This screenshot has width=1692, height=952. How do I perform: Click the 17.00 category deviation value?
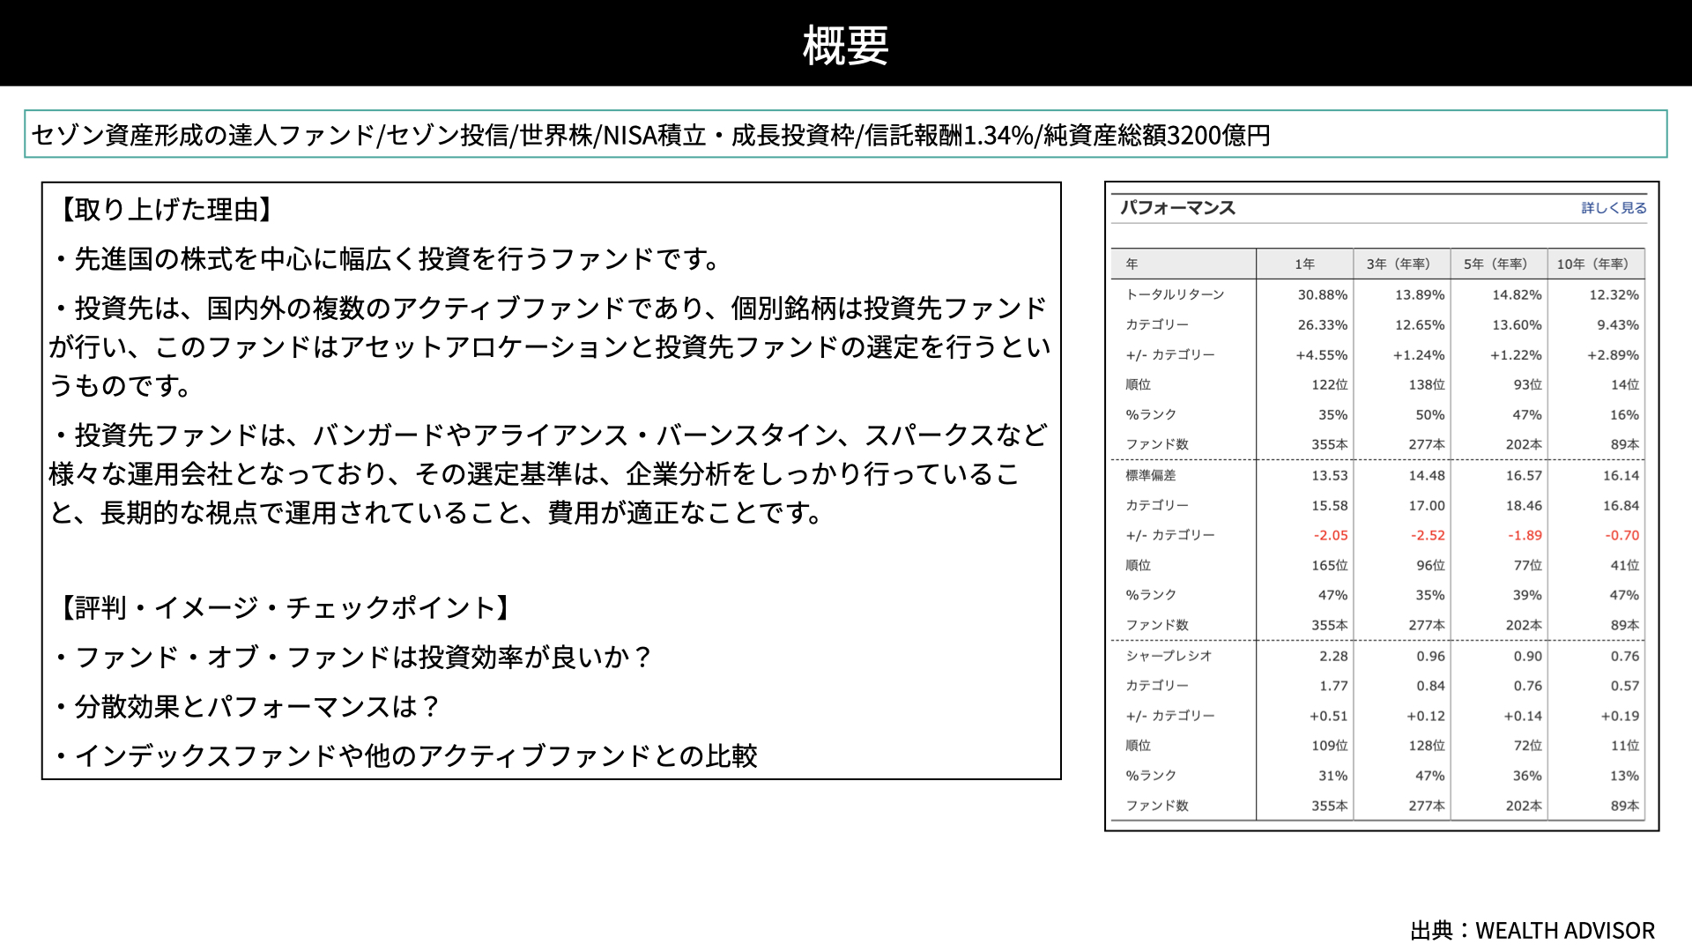pos(1427,505)
